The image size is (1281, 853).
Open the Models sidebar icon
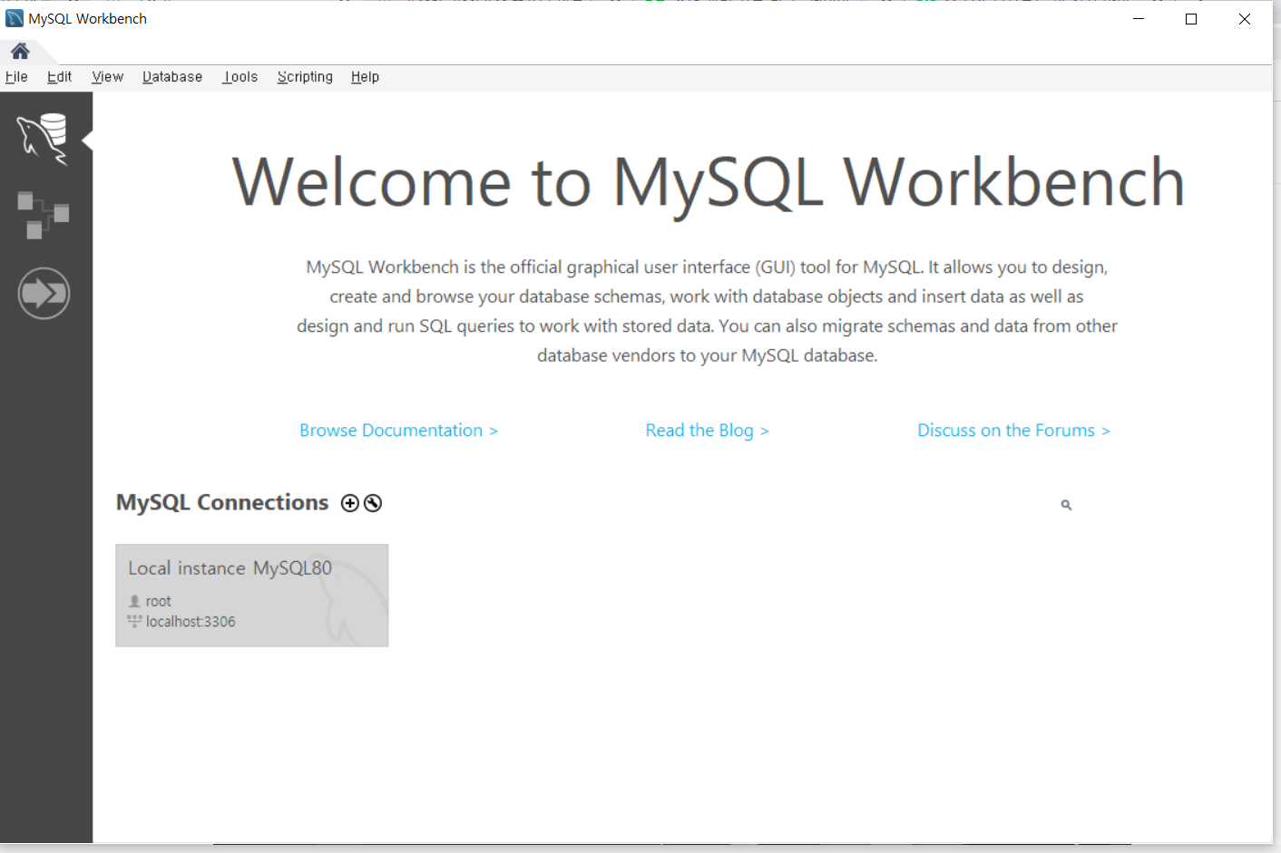[x=43, y=215]
